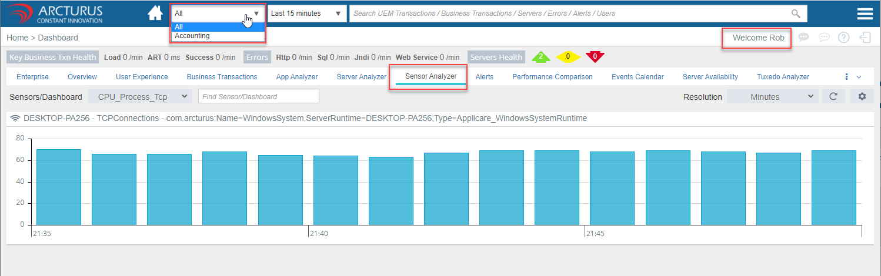881x276 pixels.
Task: Expand the CPU_Process_Tcp sensor dropdown
Action: coord(140,96)
